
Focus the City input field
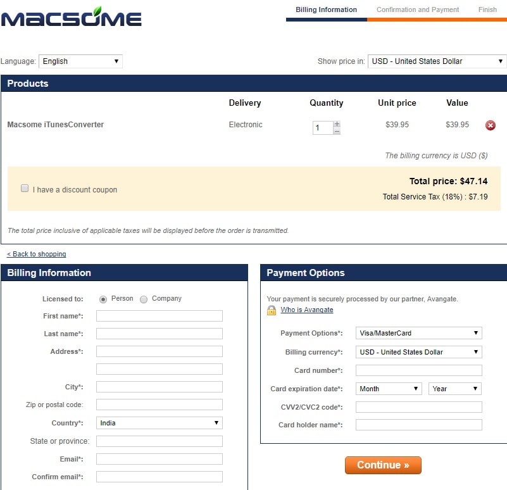click(160, 387)
